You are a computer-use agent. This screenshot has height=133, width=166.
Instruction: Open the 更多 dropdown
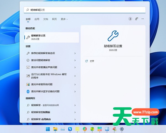pos(64,19)
